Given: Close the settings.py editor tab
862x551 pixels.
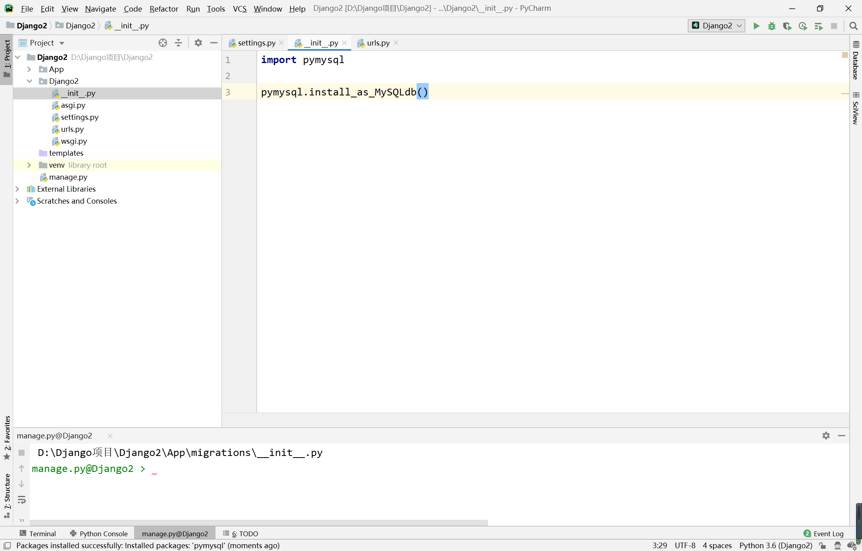Looking at the screenshot, I should (281, 43).
